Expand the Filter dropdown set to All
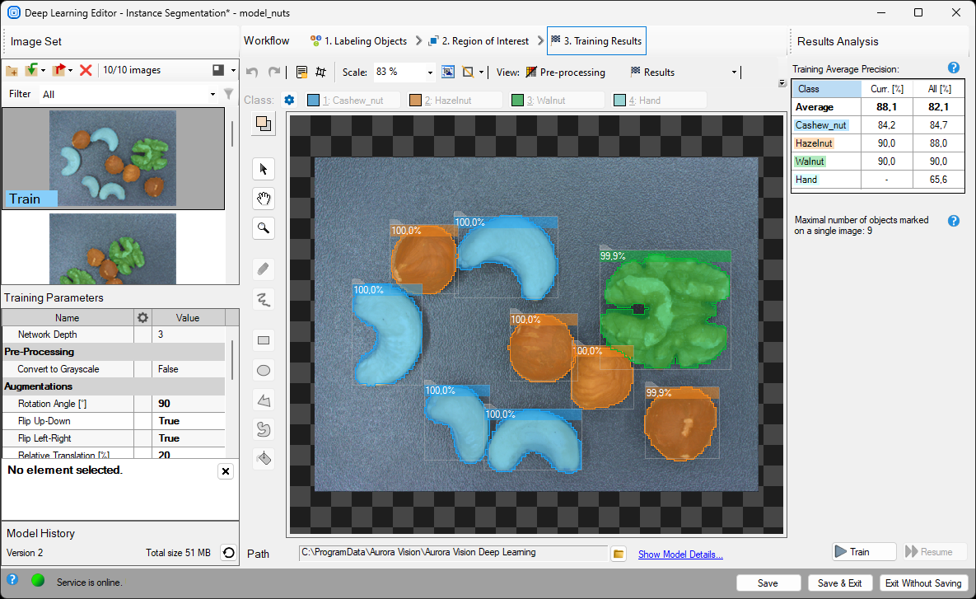Screen dimensions: 976x599 tap(212, 94)
